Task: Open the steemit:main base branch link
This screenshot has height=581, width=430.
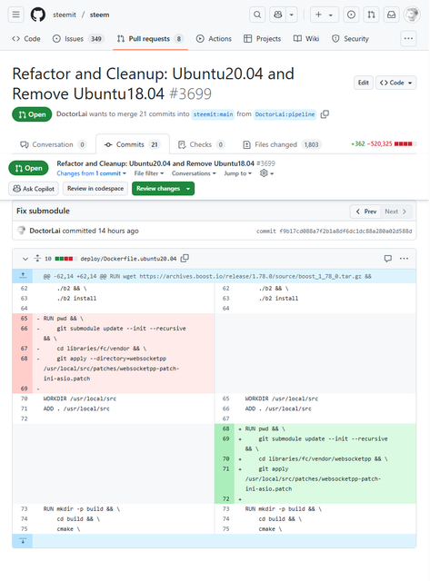Action: click(x=213, y=114)
